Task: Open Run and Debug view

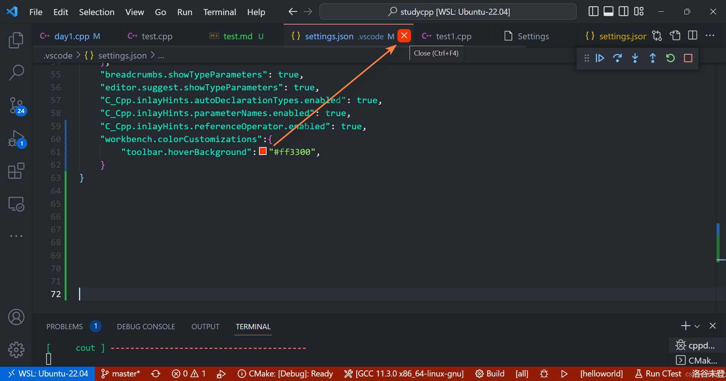Action: 17,139
